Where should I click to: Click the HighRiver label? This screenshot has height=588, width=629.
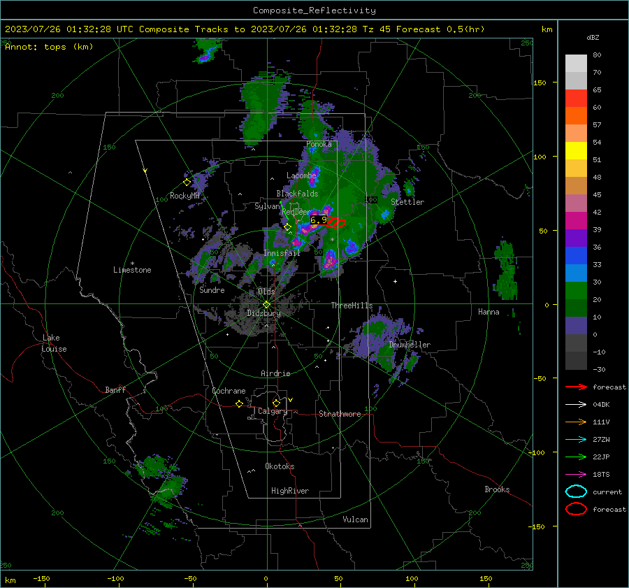[x=290, y=491]
